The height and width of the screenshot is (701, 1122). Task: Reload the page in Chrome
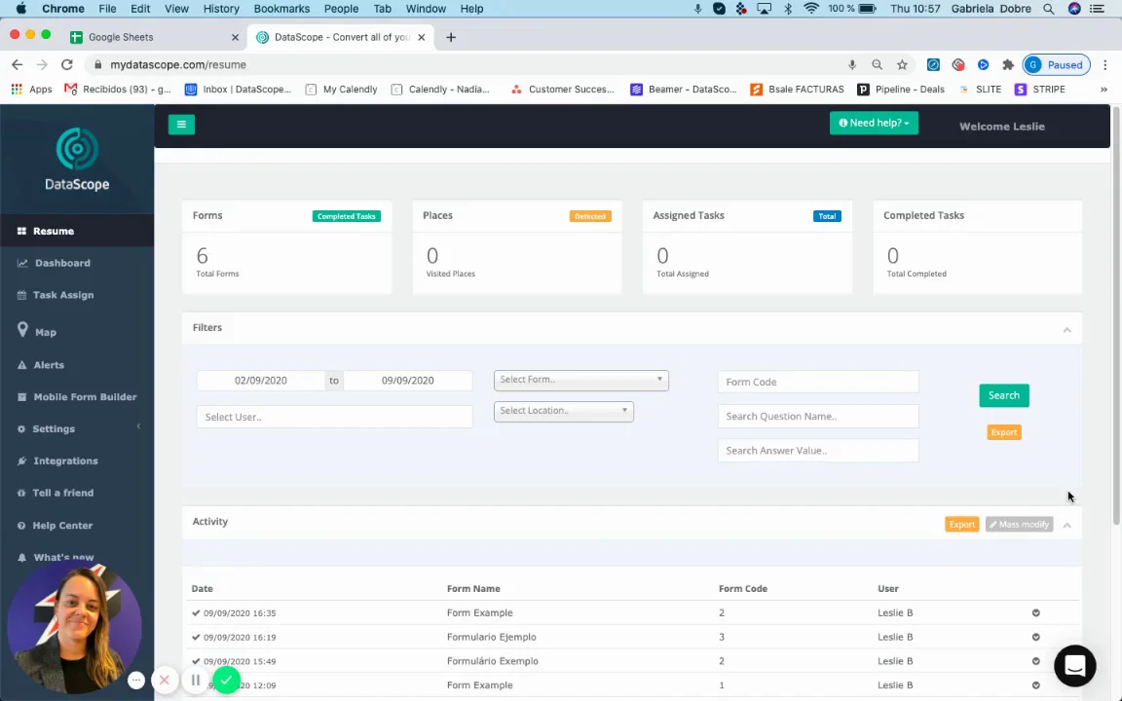67,64
